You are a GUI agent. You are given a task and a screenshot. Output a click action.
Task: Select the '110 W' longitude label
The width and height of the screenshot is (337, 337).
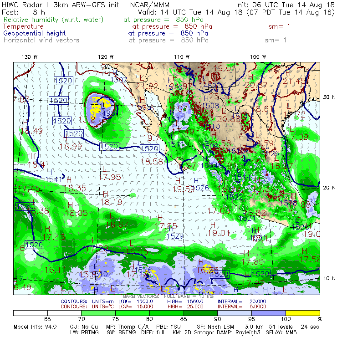pyautogui.click(x=182, y=57)
